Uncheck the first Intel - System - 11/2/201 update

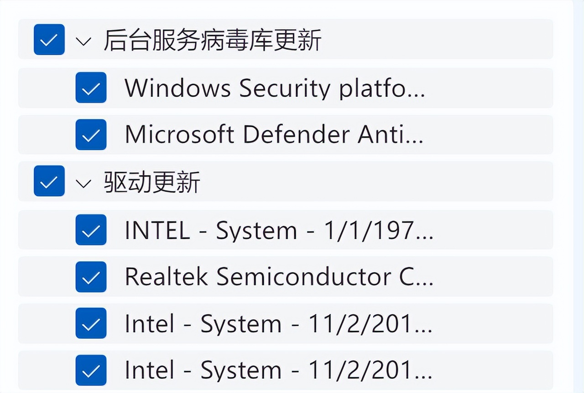click(x=91, y=324)
